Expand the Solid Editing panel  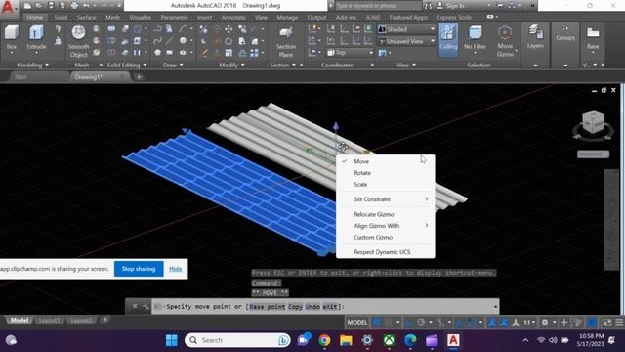click(x=127, y=65)
